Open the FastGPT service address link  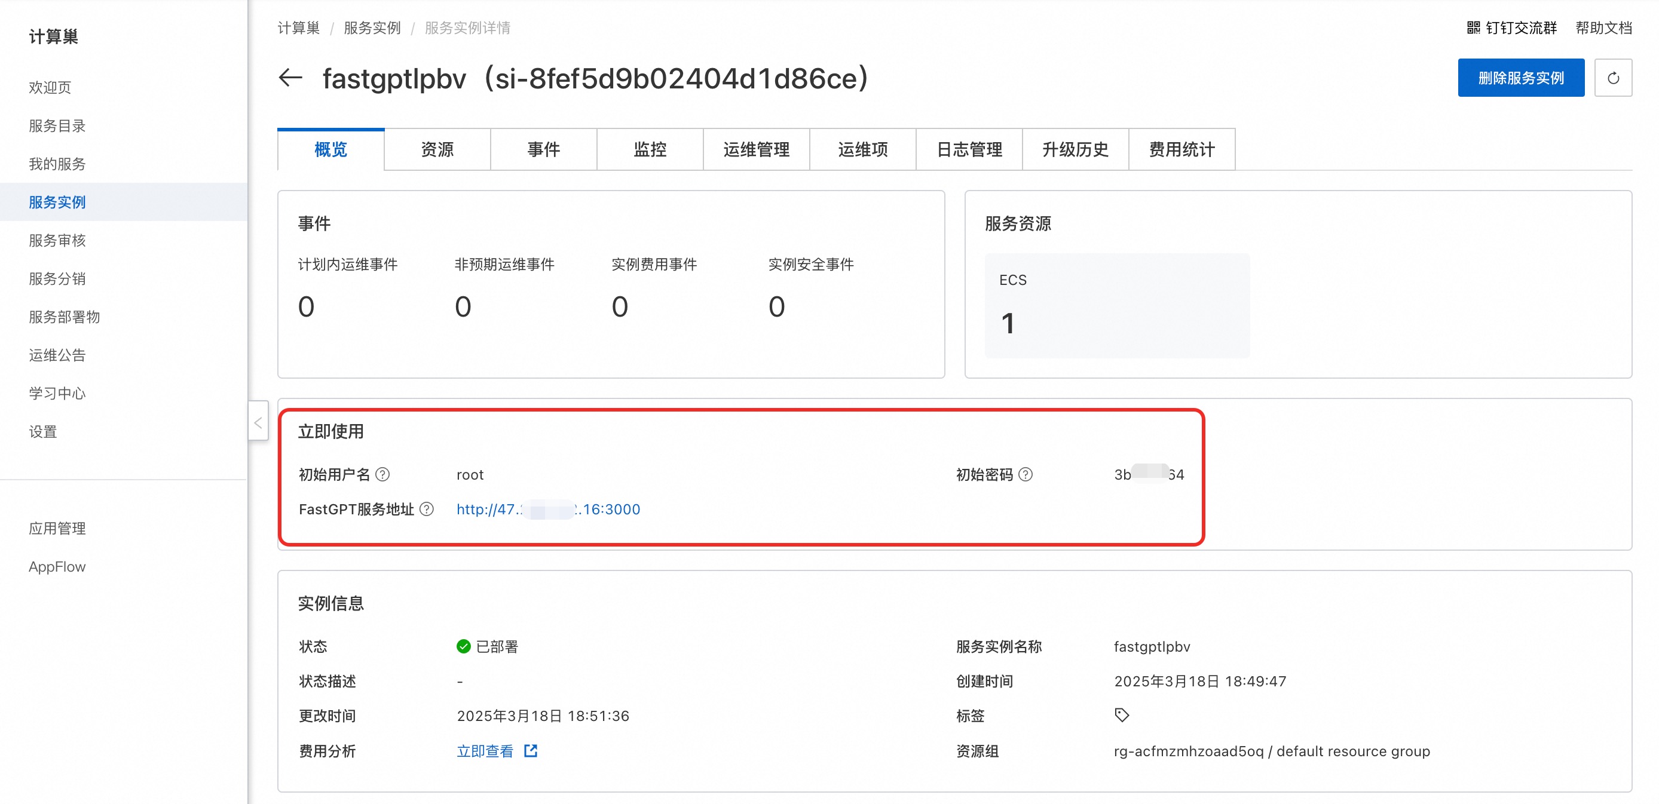click(548, 509)
